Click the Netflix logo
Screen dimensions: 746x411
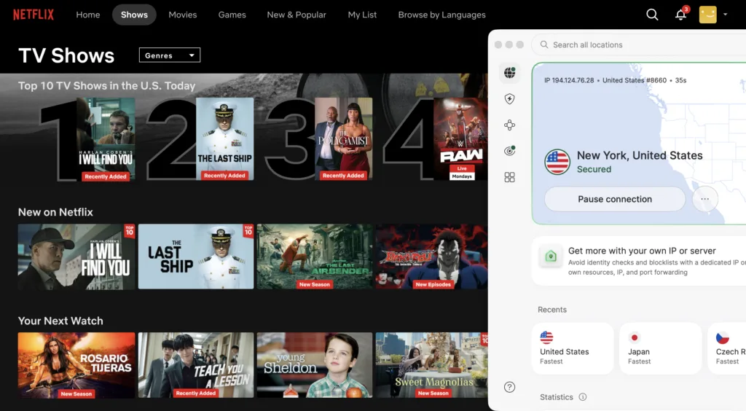(x=34, y=15)
